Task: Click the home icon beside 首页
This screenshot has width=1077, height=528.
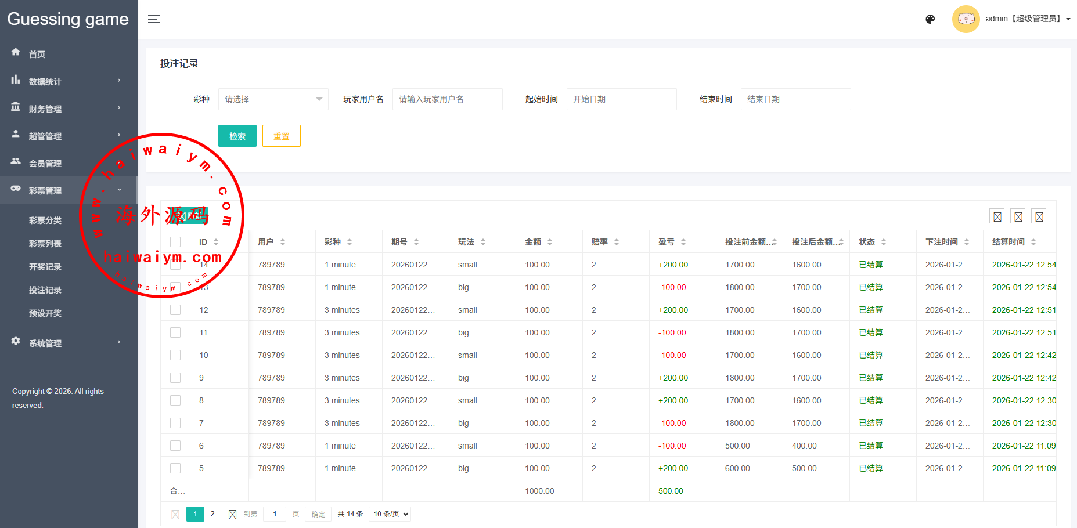Action: click(x=16, y=52)
